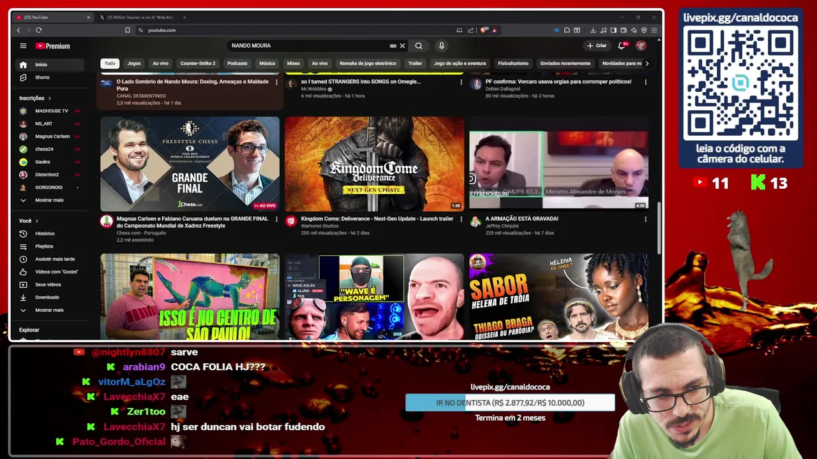This screenshot has width=817, height=459.
Task: Open browser main hamburger menu
Action: pyautogui.click(x=654, y=30)
